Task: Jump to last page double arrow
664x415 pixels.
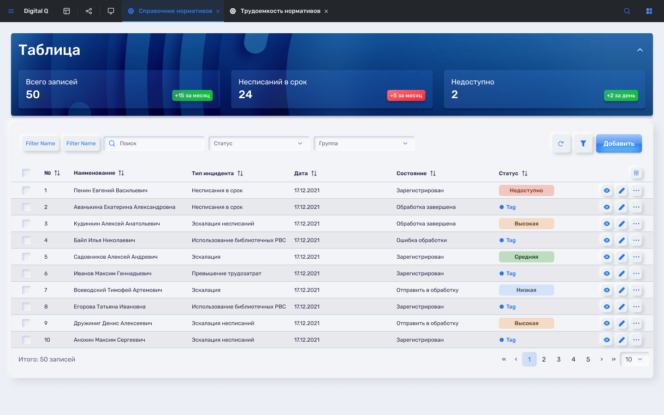Action: (614, 359)
